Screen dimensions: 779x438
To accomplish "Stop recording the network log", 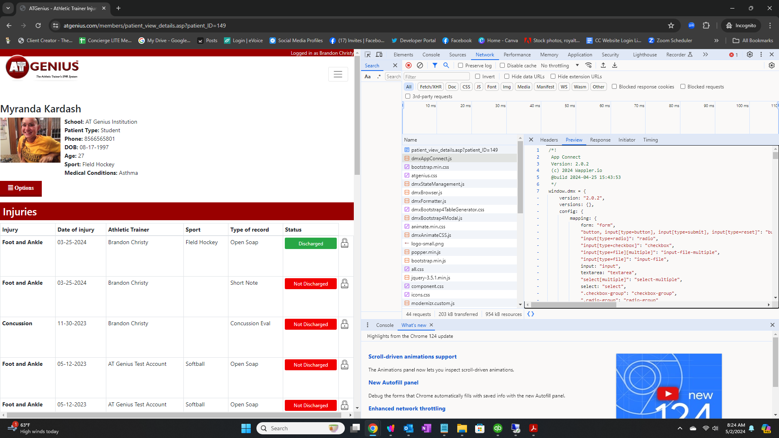I will point(409,65).
